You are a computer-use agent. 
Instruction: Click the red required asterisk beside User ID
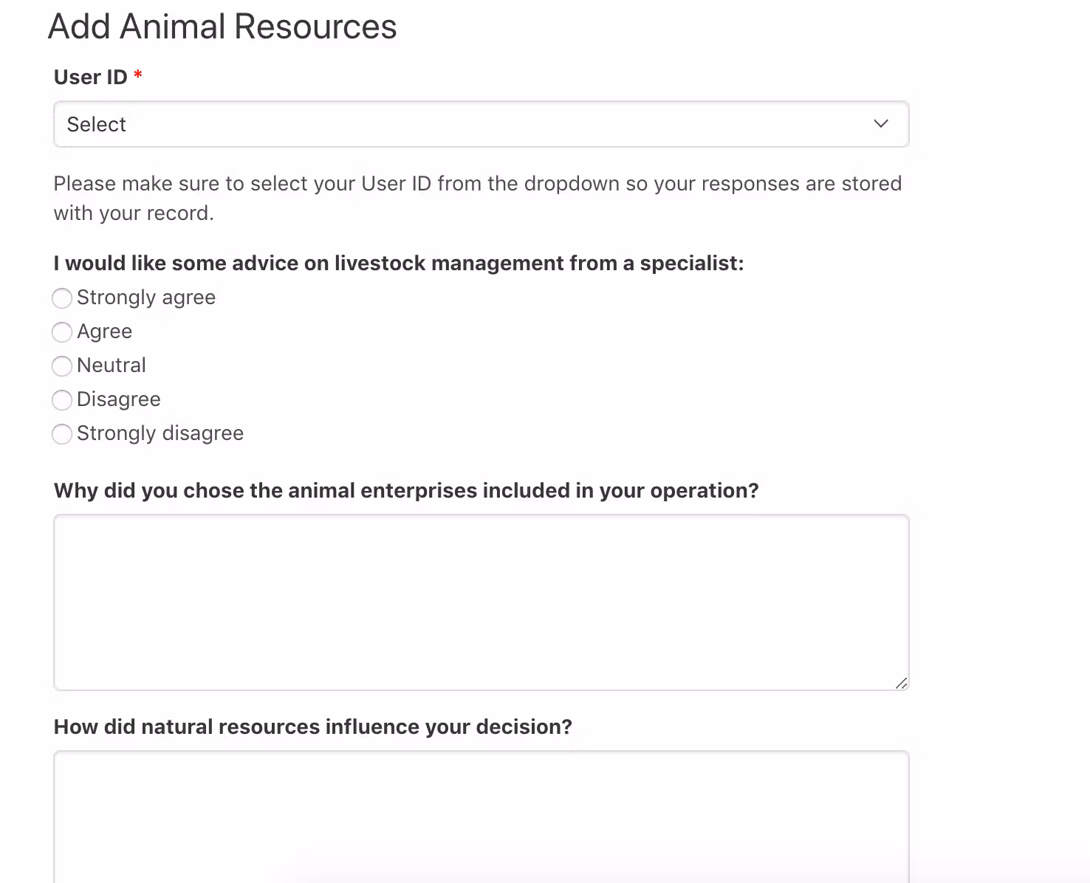(x=138, y=75)
